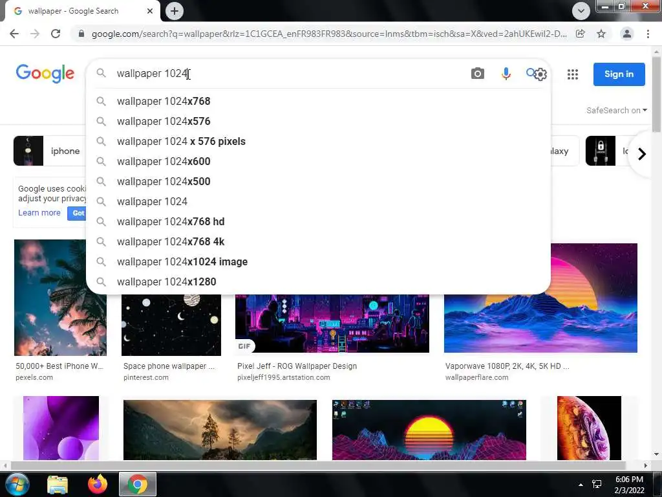Open Learn more cookies link
The height and width of the screenshot is (497, 662).
coord(39,212)
